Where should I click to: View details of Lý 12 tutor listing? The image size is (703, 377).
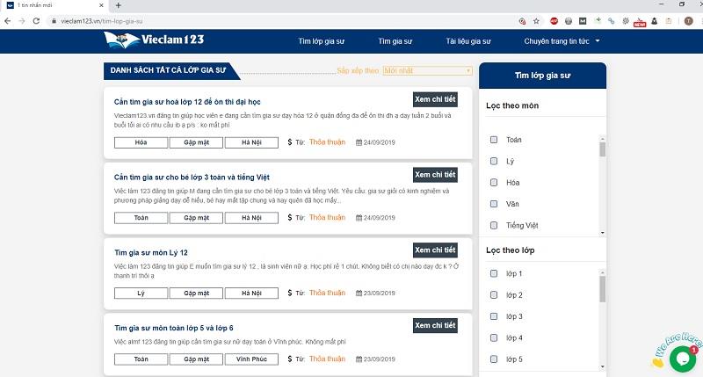coord(435,250)
